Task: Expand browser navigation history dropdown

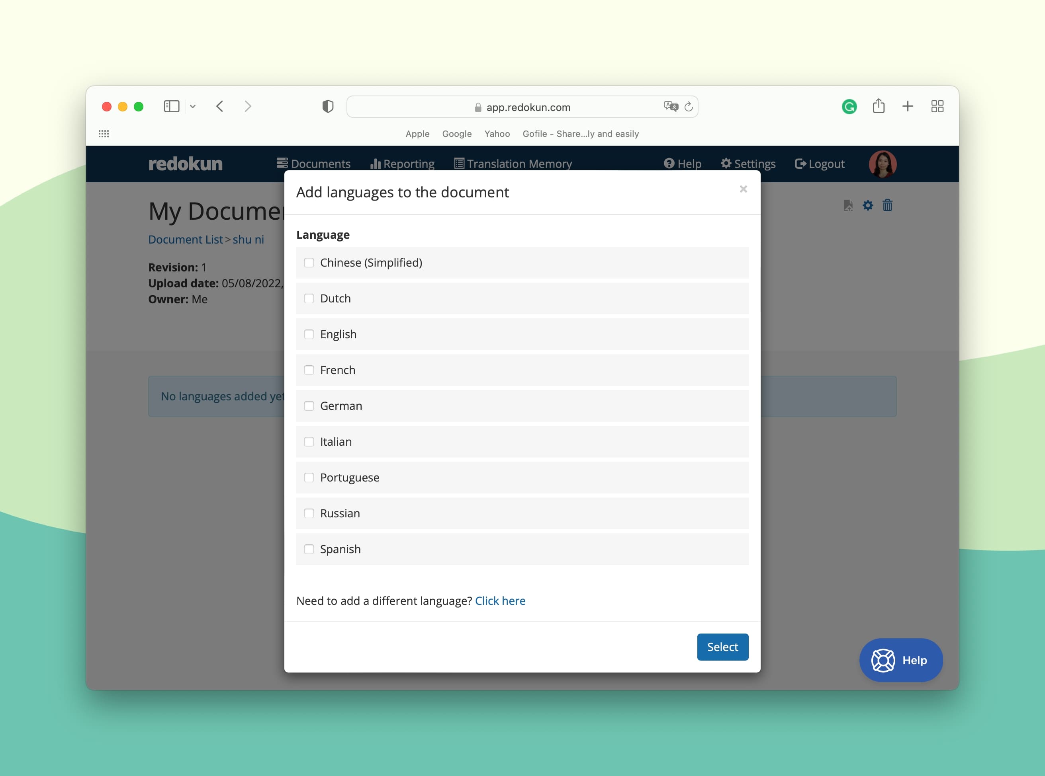Action: [x=192, y=107]
